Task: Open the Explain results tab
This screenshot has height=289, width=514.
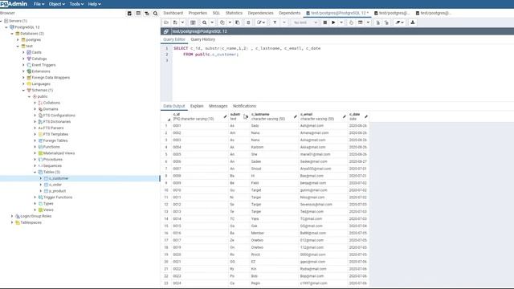Action: [x=197, y=106]
